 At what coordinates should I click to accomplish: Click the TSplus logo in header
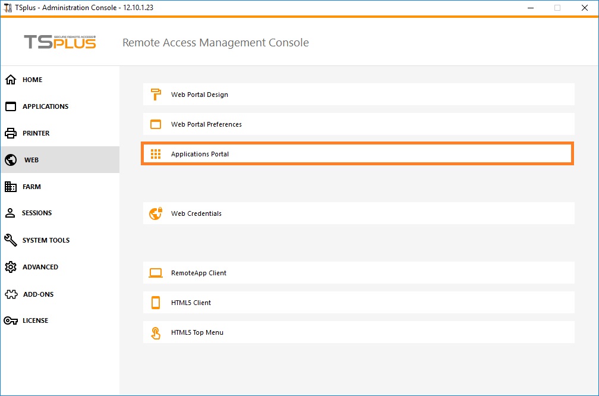[x=59, y=42]
